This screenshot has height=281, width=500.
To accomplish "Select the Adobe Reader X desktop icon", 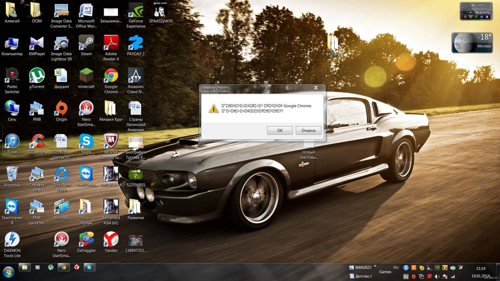I will pyautogui.click(x=111, y=48).
